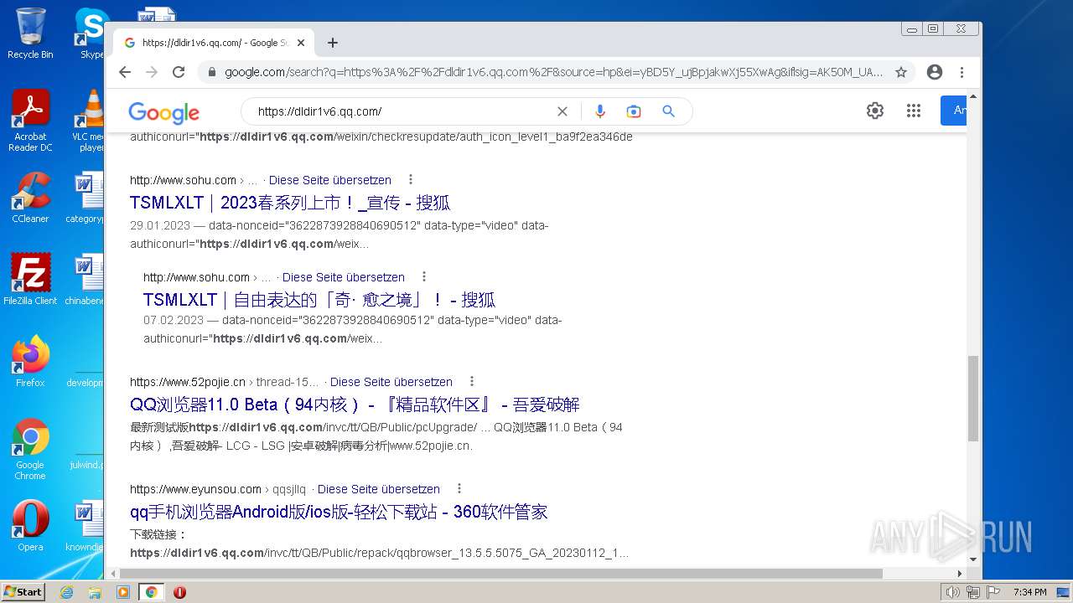This screenshot has height=603, width=1073.
Task: Clear the Google search box text
Action: pos(562,111)
